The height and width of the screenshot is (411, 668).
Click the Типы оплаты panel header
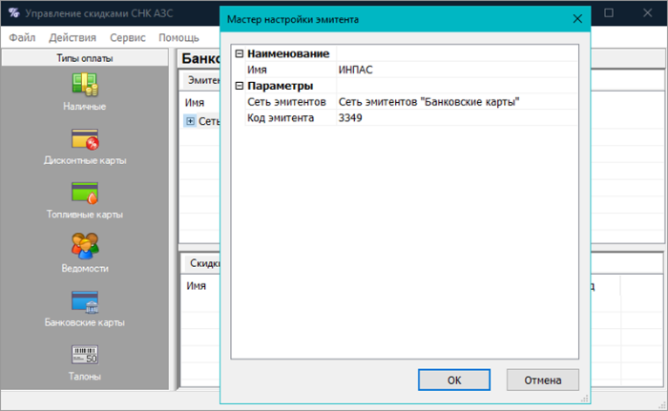coord(85,59)
